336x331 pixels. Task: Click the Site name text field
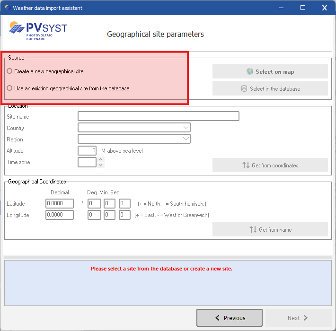click(x=158, y=116)
